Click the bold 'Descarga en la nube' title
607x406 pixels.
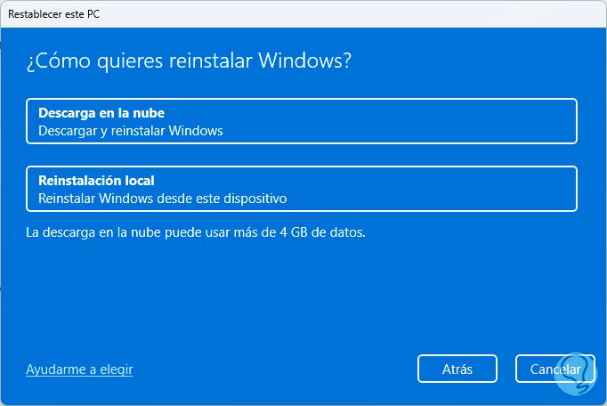[101, 113]
